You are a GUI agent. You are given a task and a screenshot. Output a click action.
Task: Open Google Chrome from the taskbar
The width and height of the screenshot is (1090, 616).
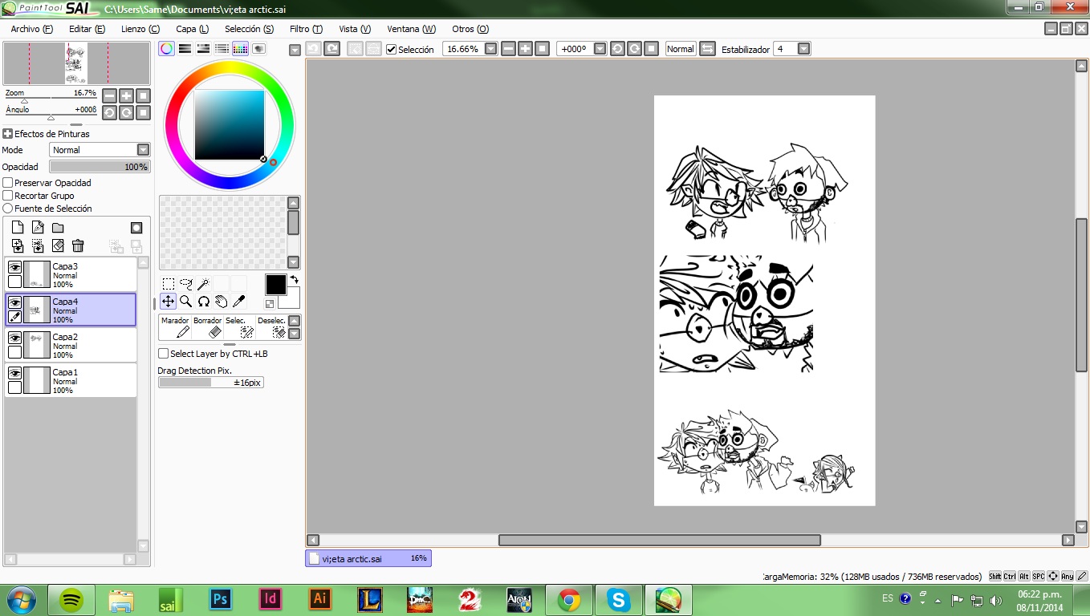point(569,599)
